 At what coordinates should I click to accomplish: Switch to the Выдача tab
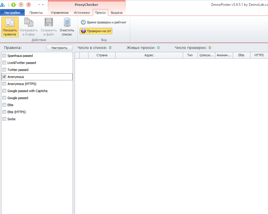(117, 13)
